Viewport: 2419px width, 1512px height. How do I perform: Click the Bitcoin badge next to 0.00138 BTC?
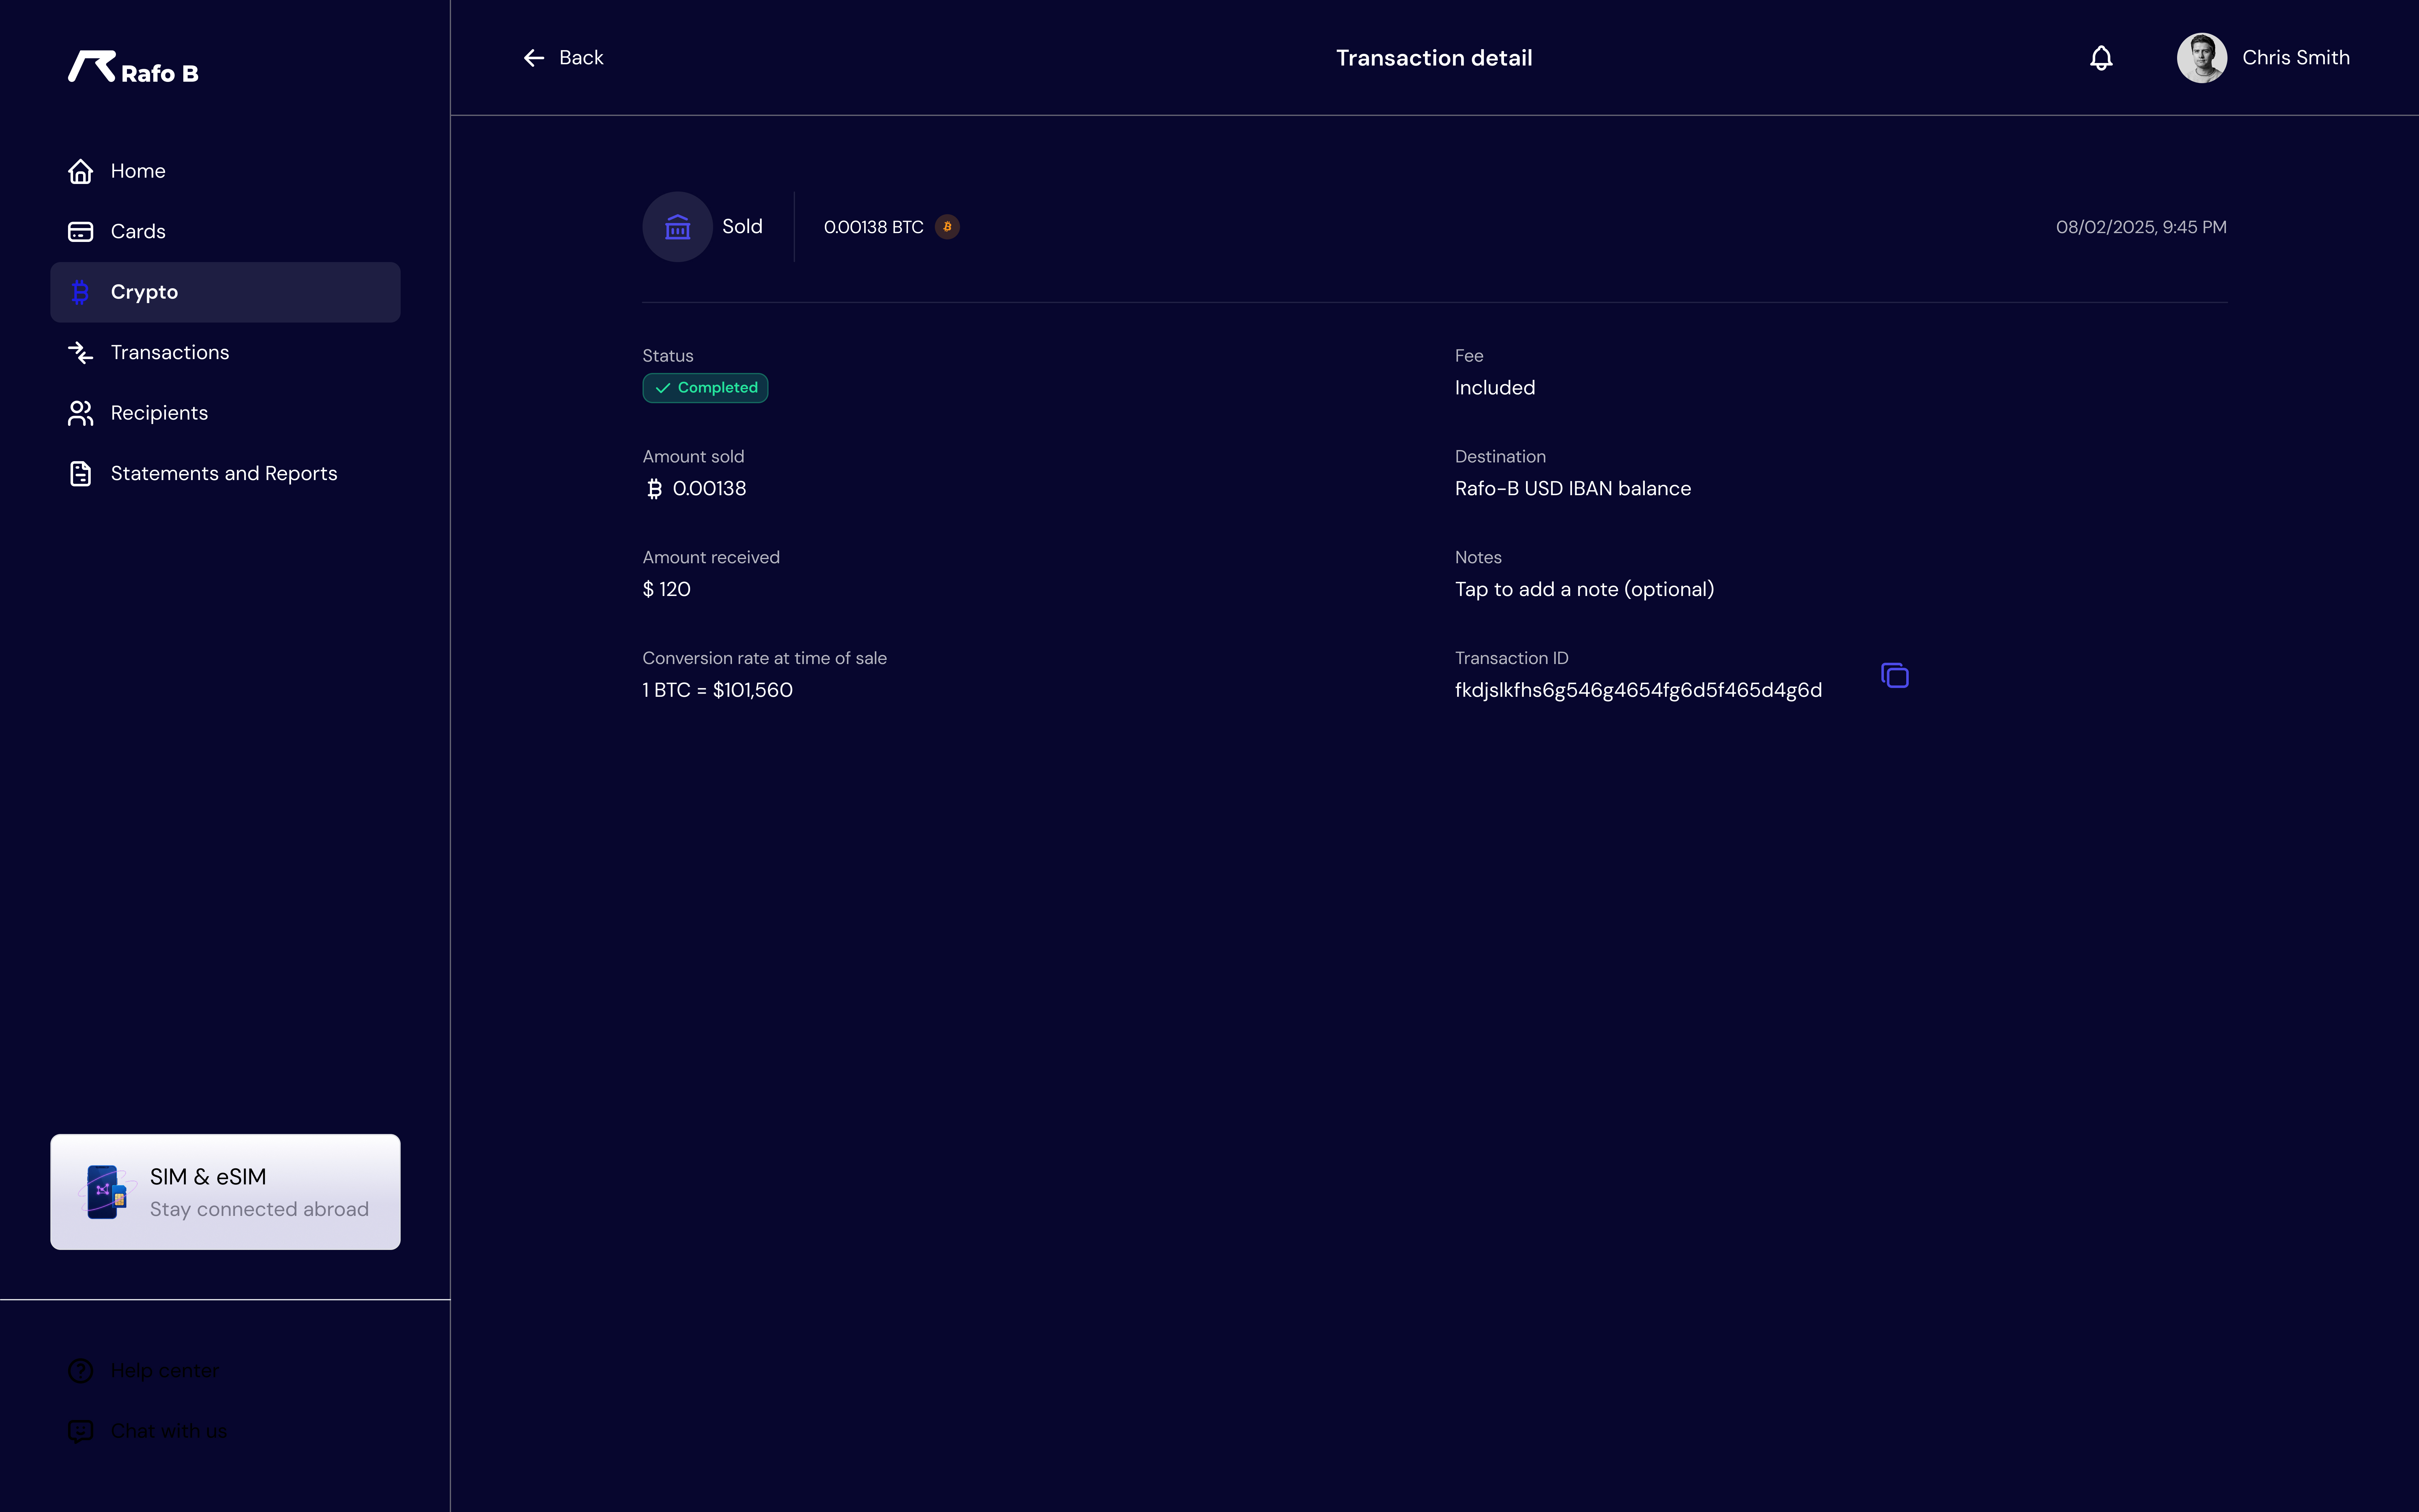[x=946, y=227]
